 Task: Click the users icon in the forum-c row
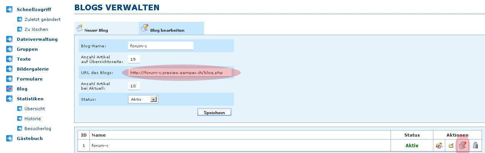[x=439, y=145]
